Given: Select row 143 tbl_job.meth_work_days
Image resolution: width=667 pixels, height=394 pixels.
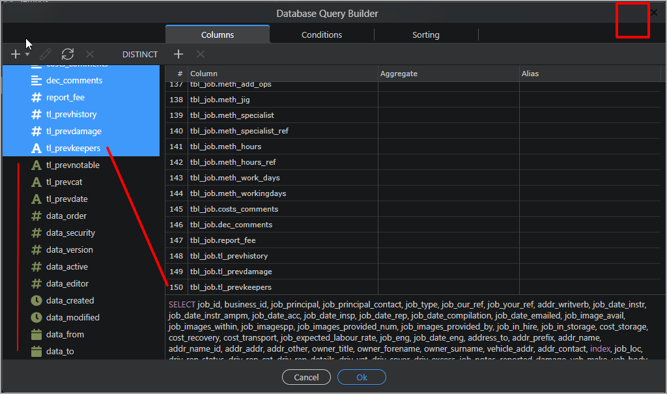Looking at the screenshot, I should click(412, 178).
